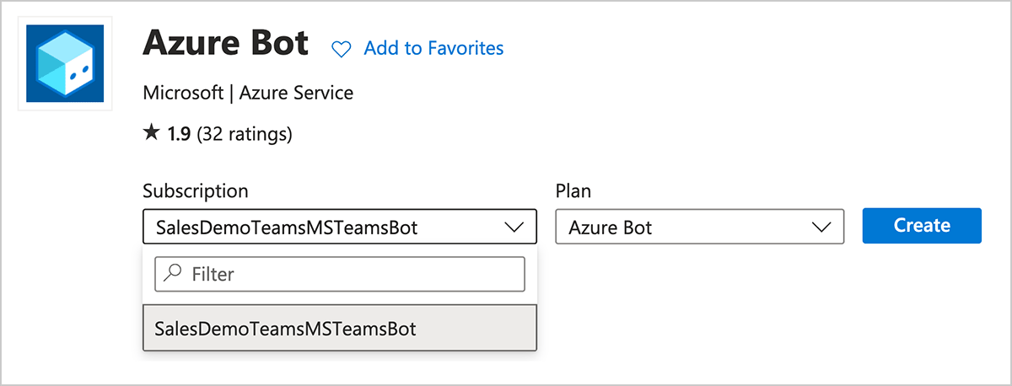Collapse the Subscription dropdown using its chevron
Image resolution: width=1012 pixels, height=386 pixels.
(x=514, y=227)
